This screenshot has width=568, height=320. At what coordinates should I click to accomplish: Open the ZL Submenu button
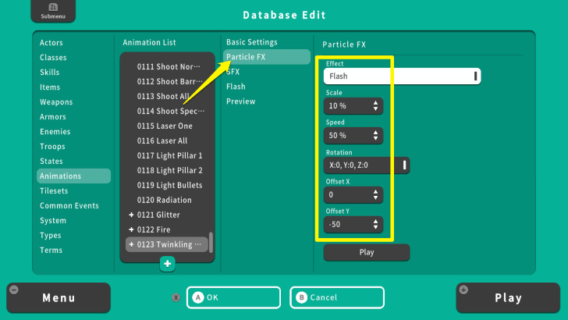tap(53, 11)
